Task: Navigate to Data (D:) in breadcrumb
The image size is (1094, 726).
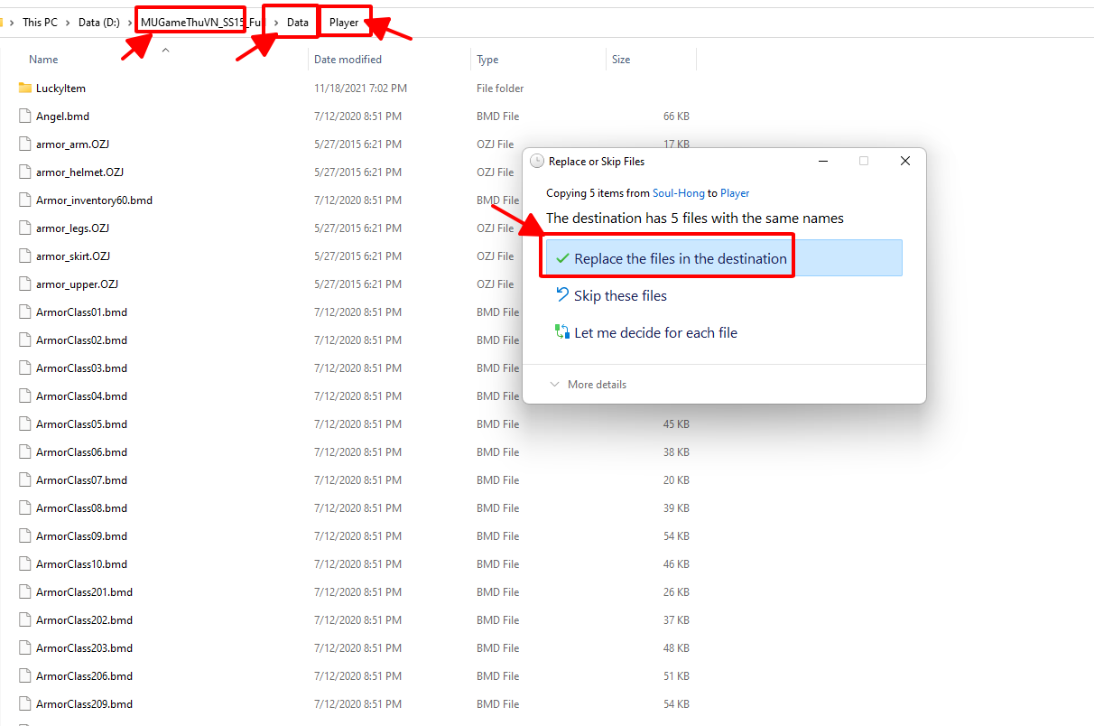Action: (x=101, y=23)
